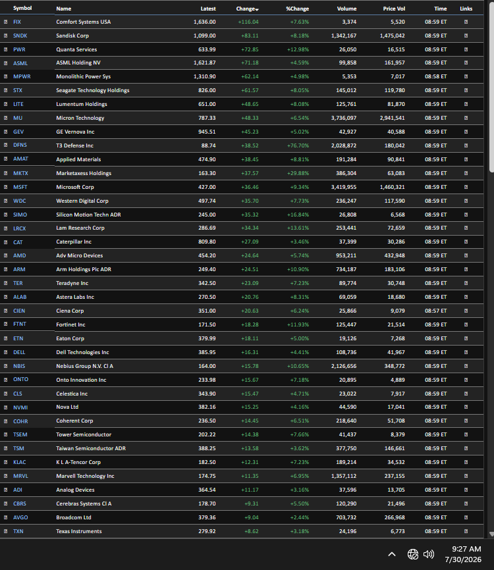This screenshot has height=570, width=494.
Task: Open the MPWR symbol link
Action: [22, 77]
